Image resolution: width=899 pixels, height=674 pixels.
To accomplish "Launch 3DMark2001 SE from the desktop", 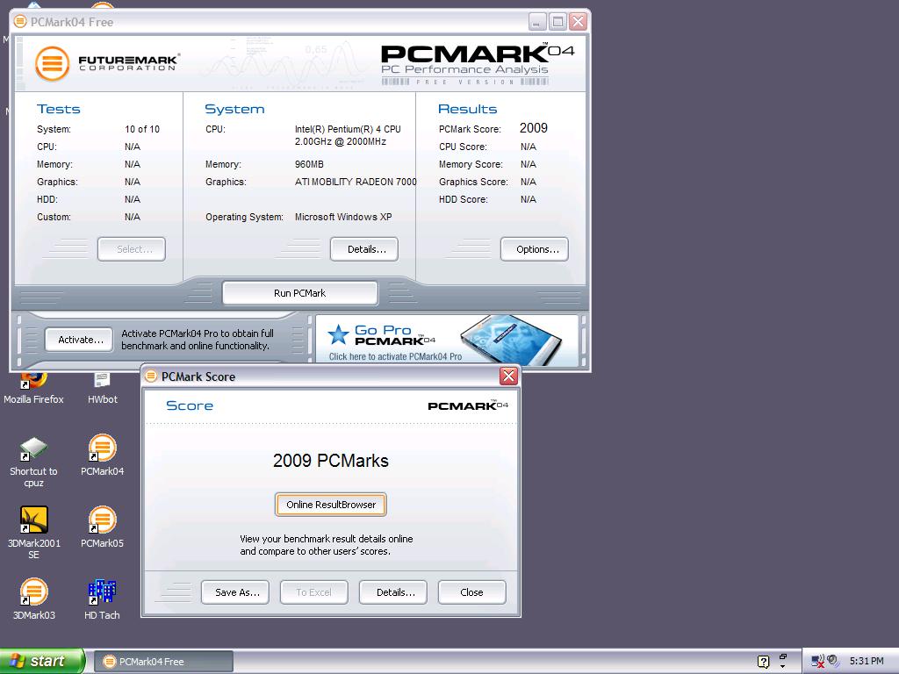I will pos(33,532).
